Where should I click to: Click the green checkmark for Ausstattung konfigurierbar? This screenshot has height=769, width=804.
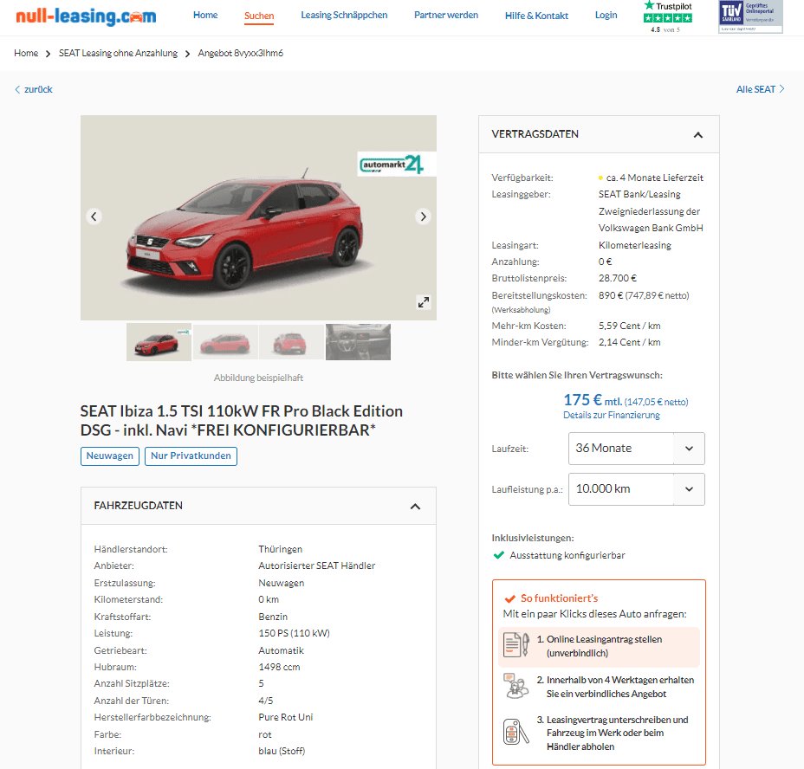click(x=498, y=555)
